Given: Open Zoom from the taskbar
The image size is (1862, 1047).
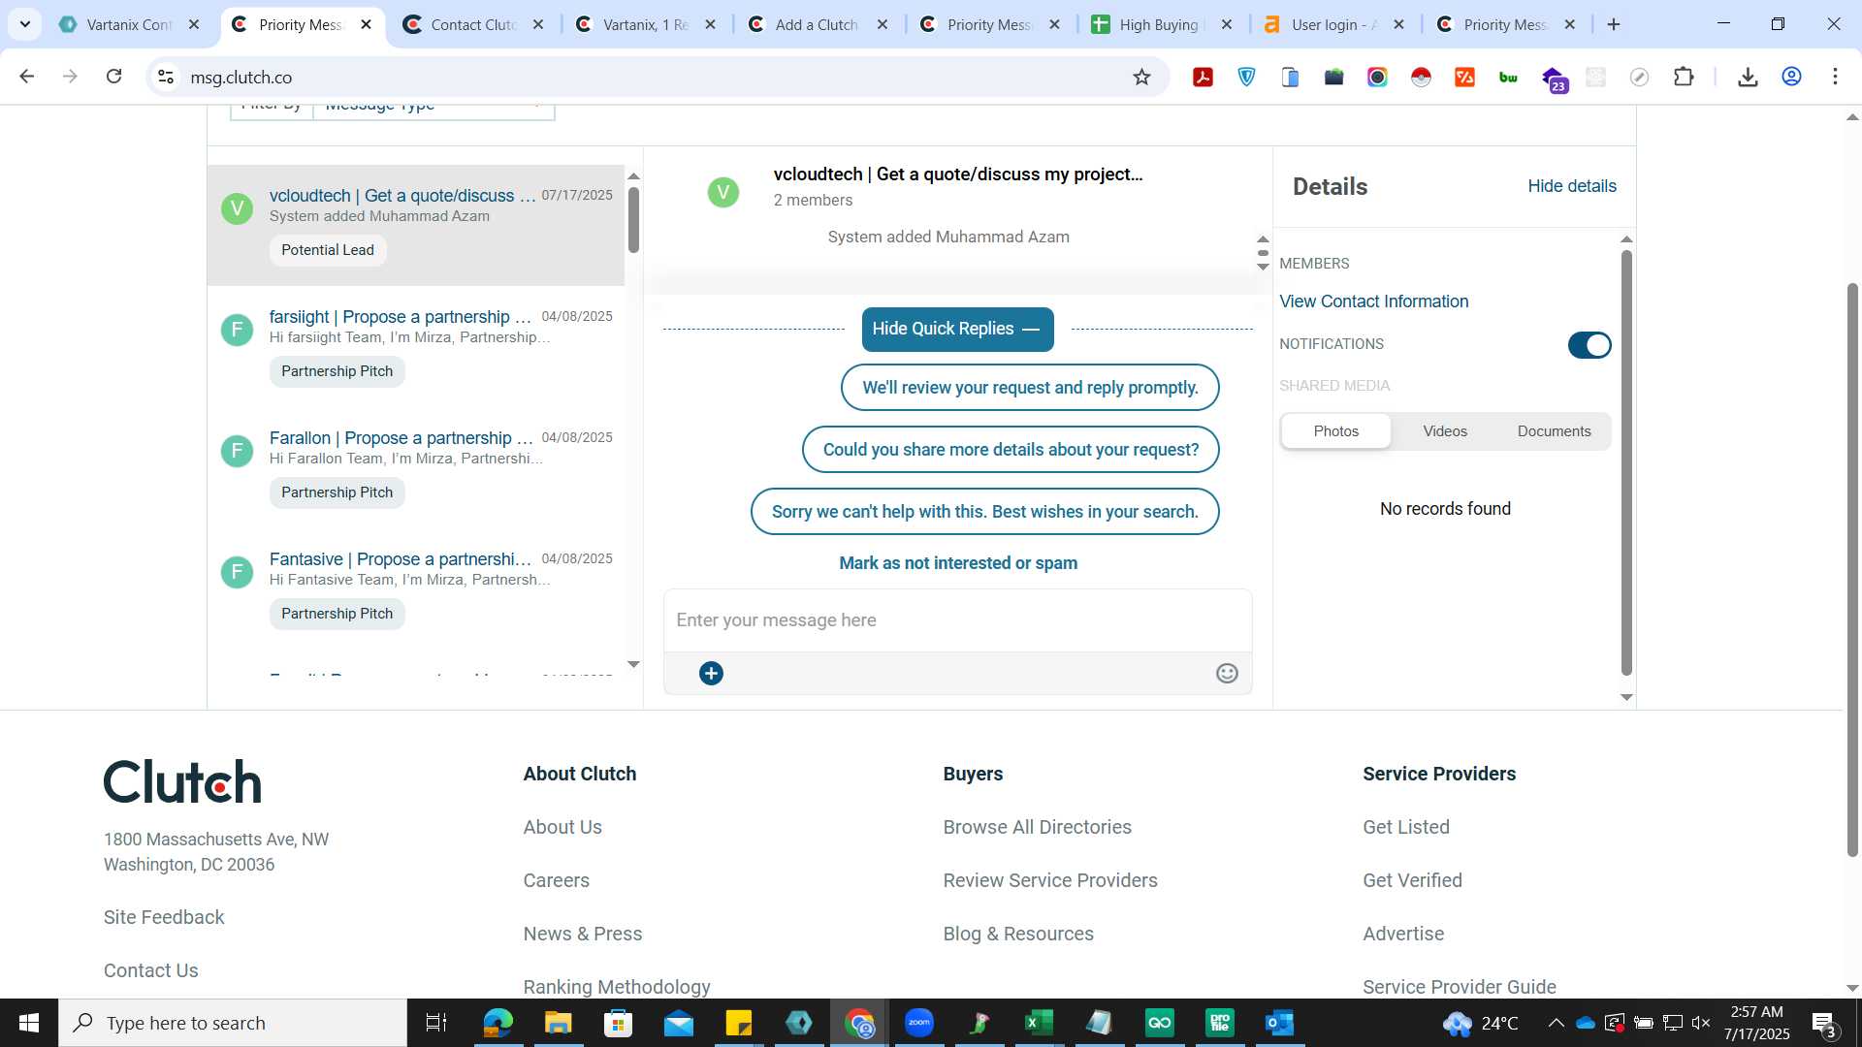Looking at the screenshot, I should pos(919,1023).
